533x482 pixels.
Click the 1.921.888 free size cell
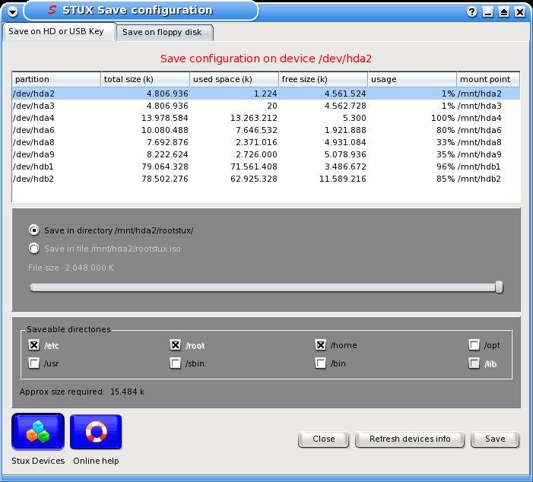pyautogui.click(x=345, y=130)
